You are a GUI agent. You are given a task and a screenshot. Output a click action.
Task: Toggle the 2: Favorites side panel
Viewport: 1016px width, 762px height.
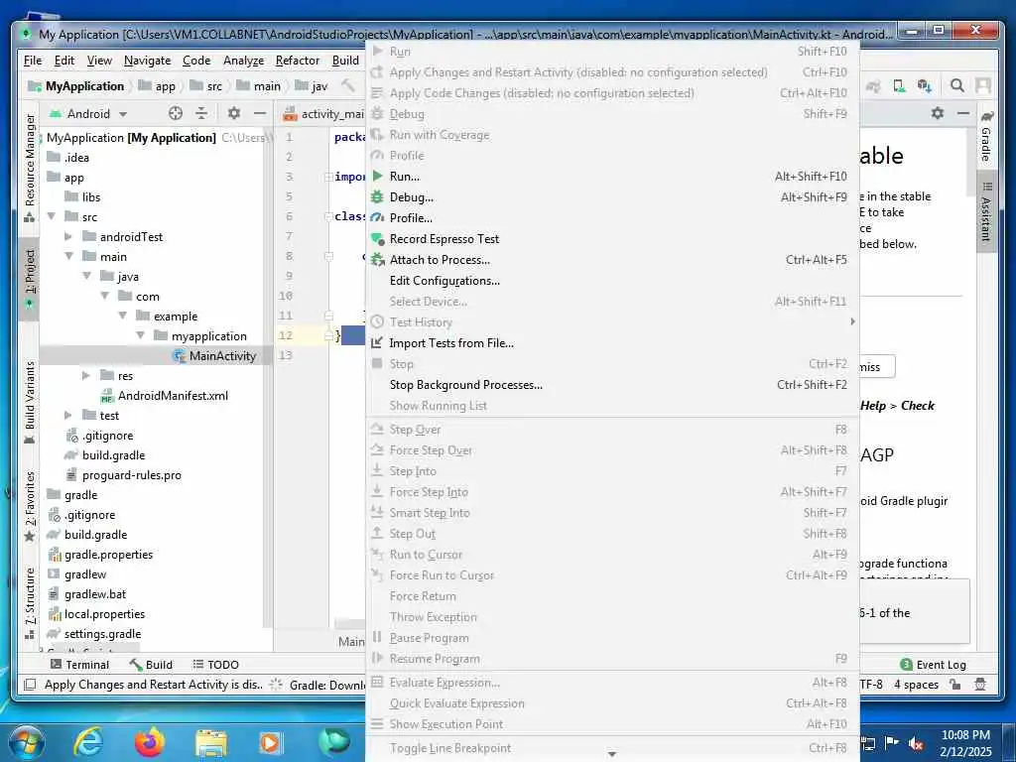[x=30, y=507]
